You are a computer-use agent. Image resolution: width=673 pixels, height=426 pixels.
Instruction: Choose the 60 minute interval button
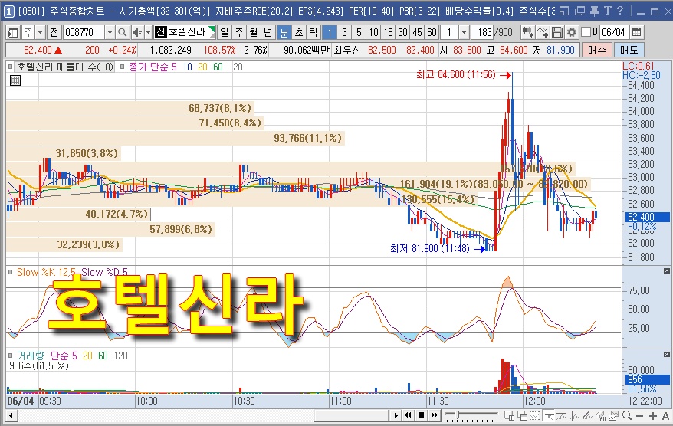[432, 32]
